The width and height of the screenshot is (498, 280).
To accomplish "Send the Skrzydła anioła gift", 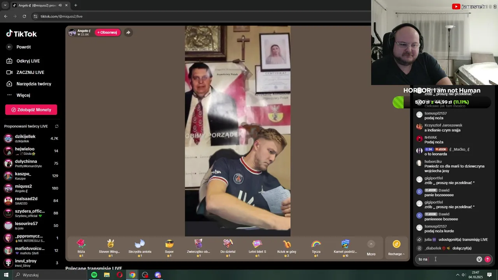I will (x=140, y=248).
